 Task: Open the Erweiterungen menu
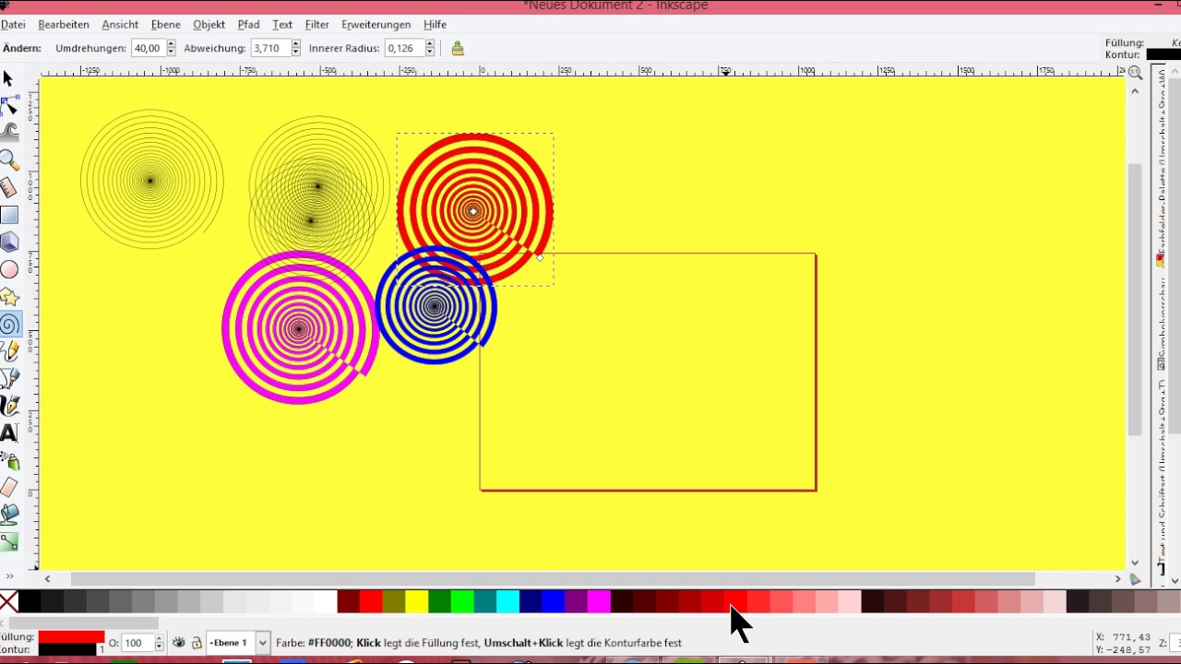pos(376,25)
